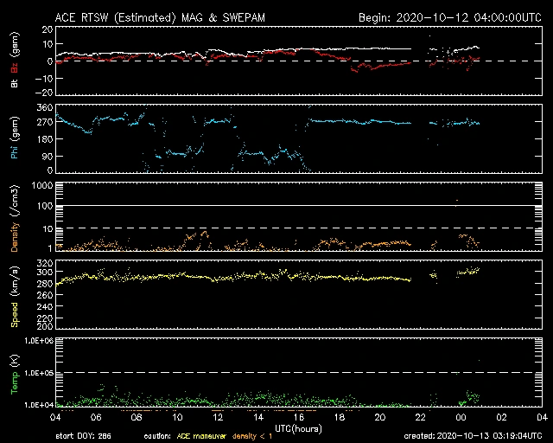
Task: Click the "06" hour label on the time axis
Action: (96, 418)
